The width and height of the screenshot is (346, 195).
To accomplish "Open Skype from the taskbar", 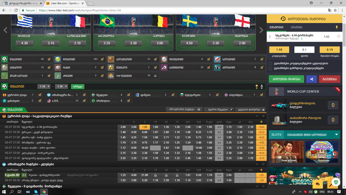I will [36, 192].
